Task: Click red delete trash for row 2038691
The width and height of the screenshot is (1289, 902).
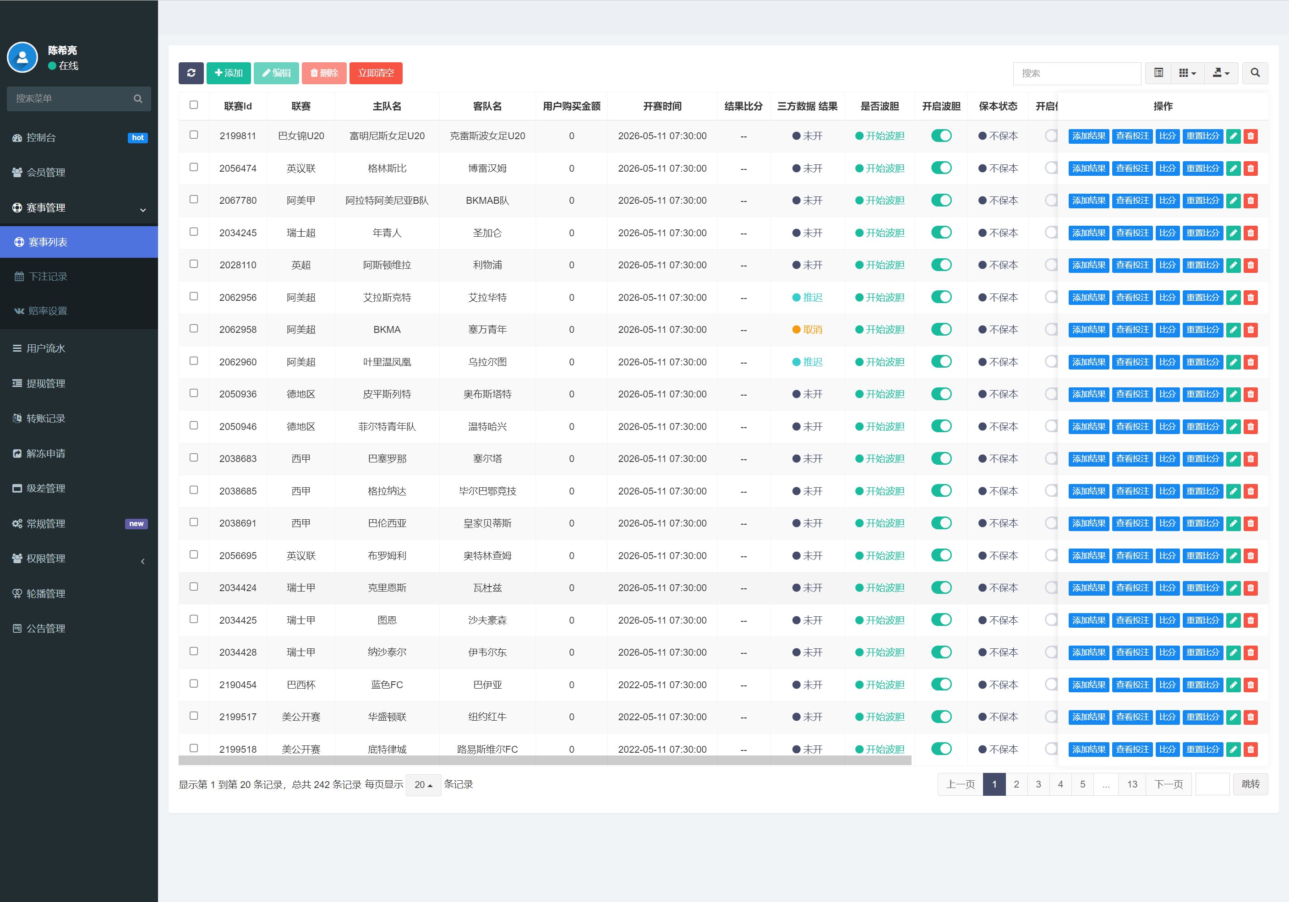Action: (x=1251, y=523)
